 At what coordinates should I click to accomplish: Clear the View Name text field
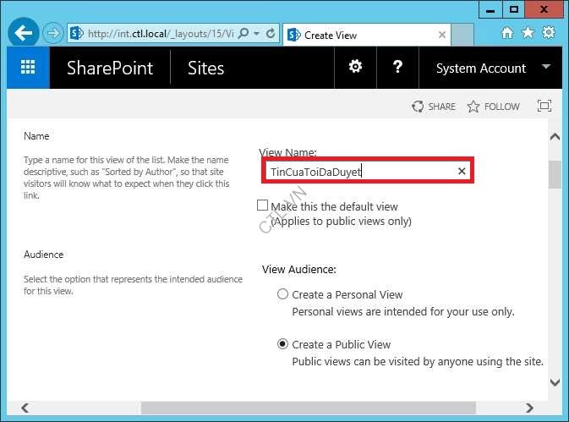pos(462,171)
